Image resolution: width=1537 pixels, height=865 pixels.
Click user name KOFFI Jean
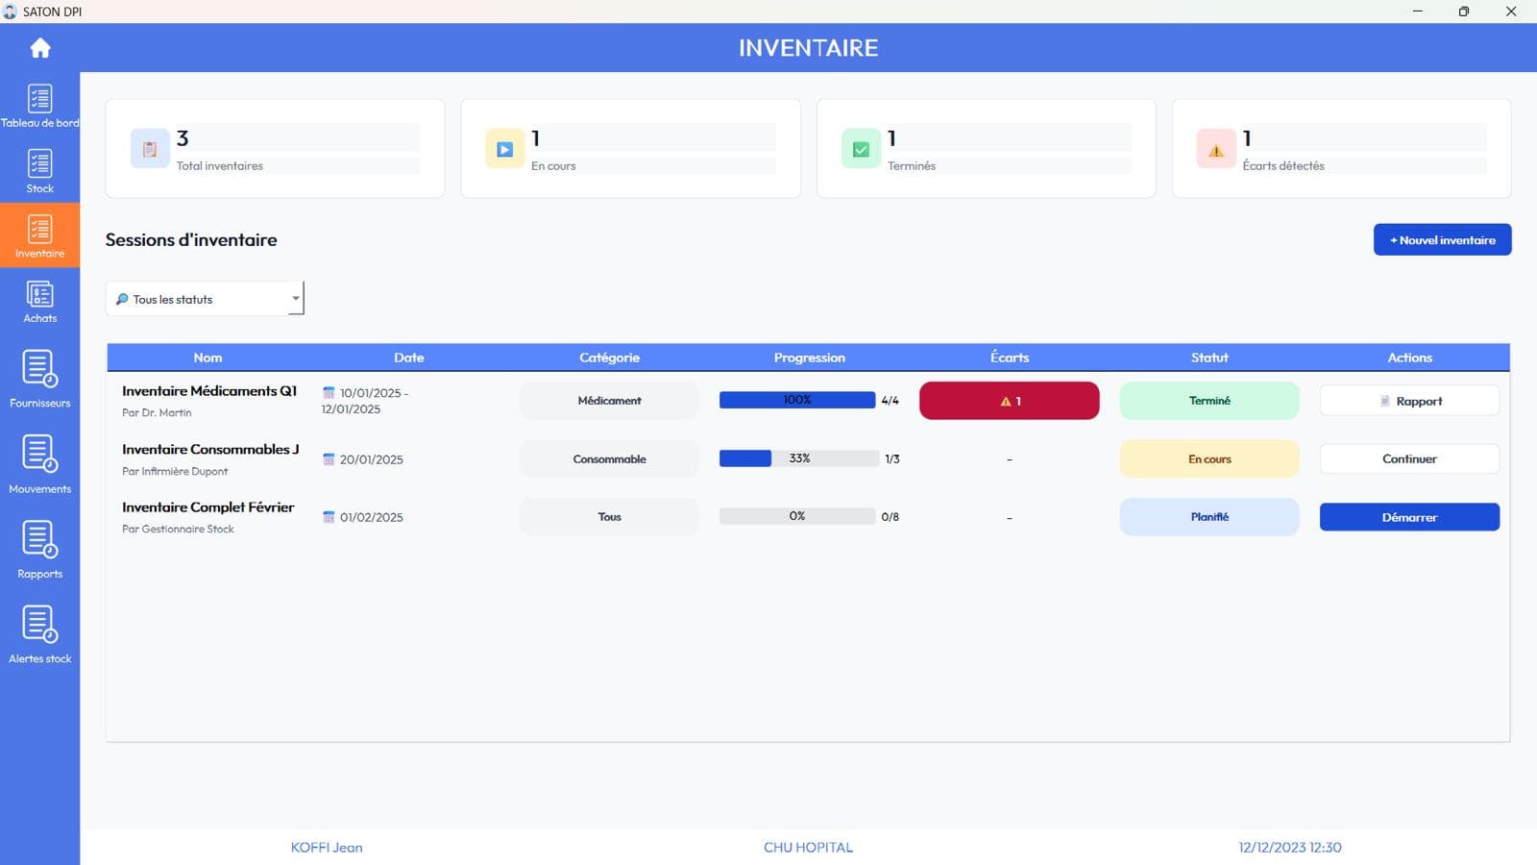[x=327, y=848]
